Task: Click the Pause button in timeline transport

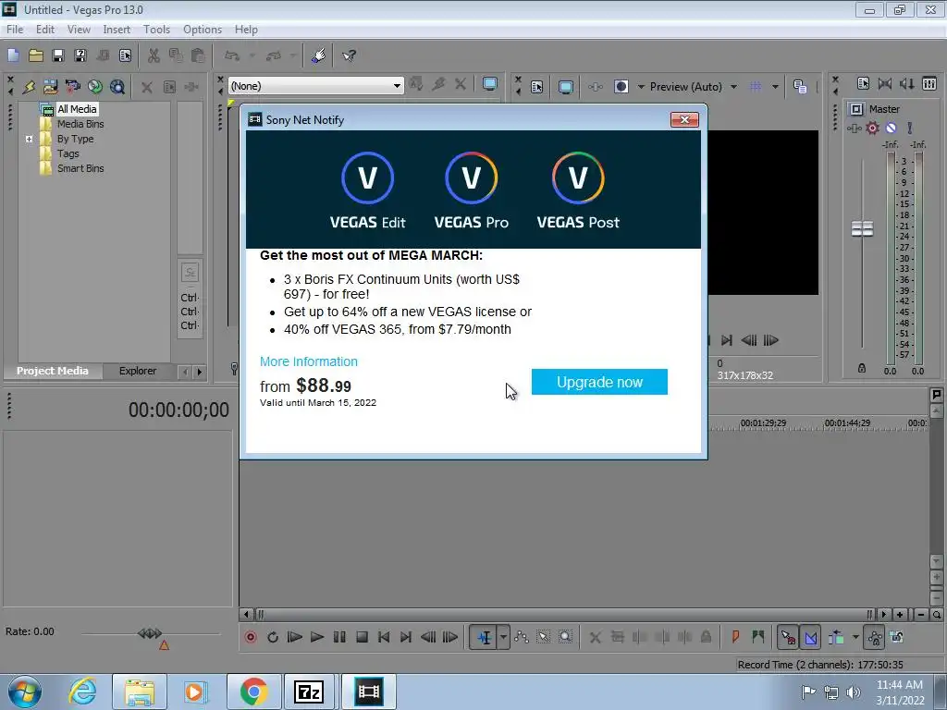Action: point(339,637)
